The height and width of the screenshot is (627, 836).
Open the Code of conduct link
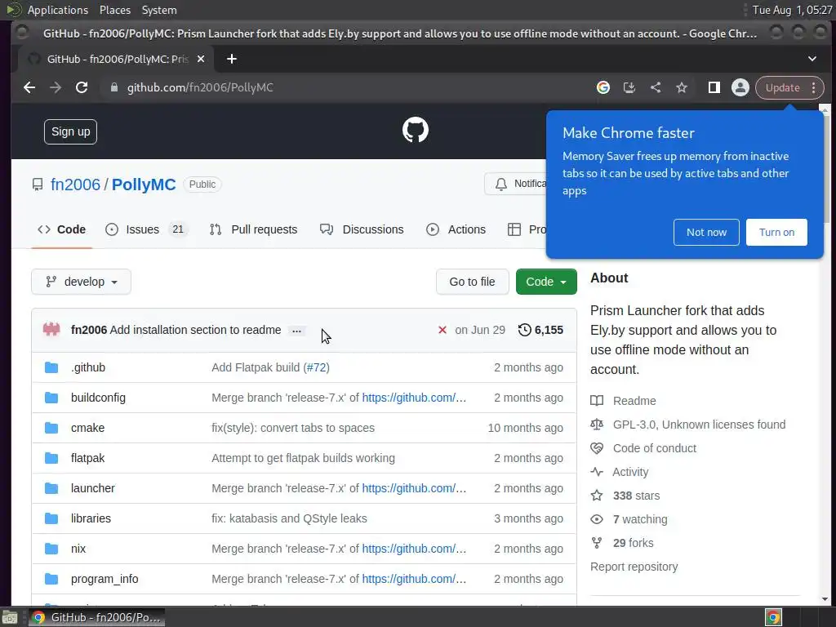click(x=654, y=448)
